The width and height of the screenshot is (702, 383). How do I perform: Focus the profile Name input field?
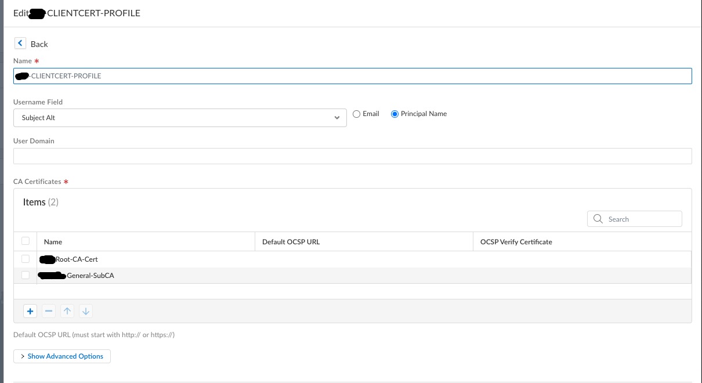[x=352, y=76]
